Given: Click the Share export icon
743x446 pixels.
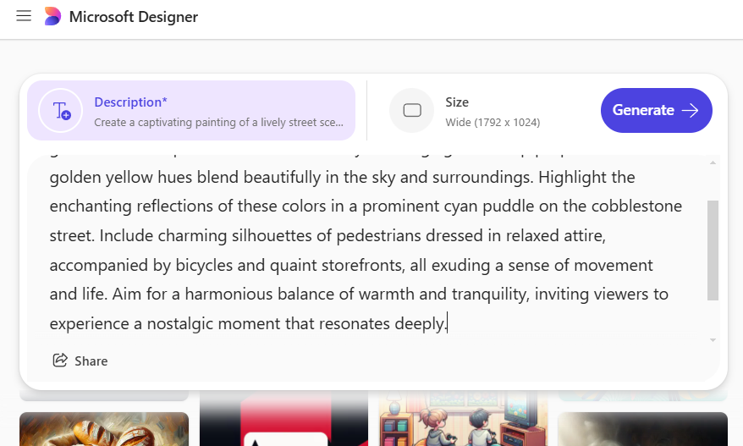Looking at the screenshot, I should pyautogui.click(x=60, y=361).
